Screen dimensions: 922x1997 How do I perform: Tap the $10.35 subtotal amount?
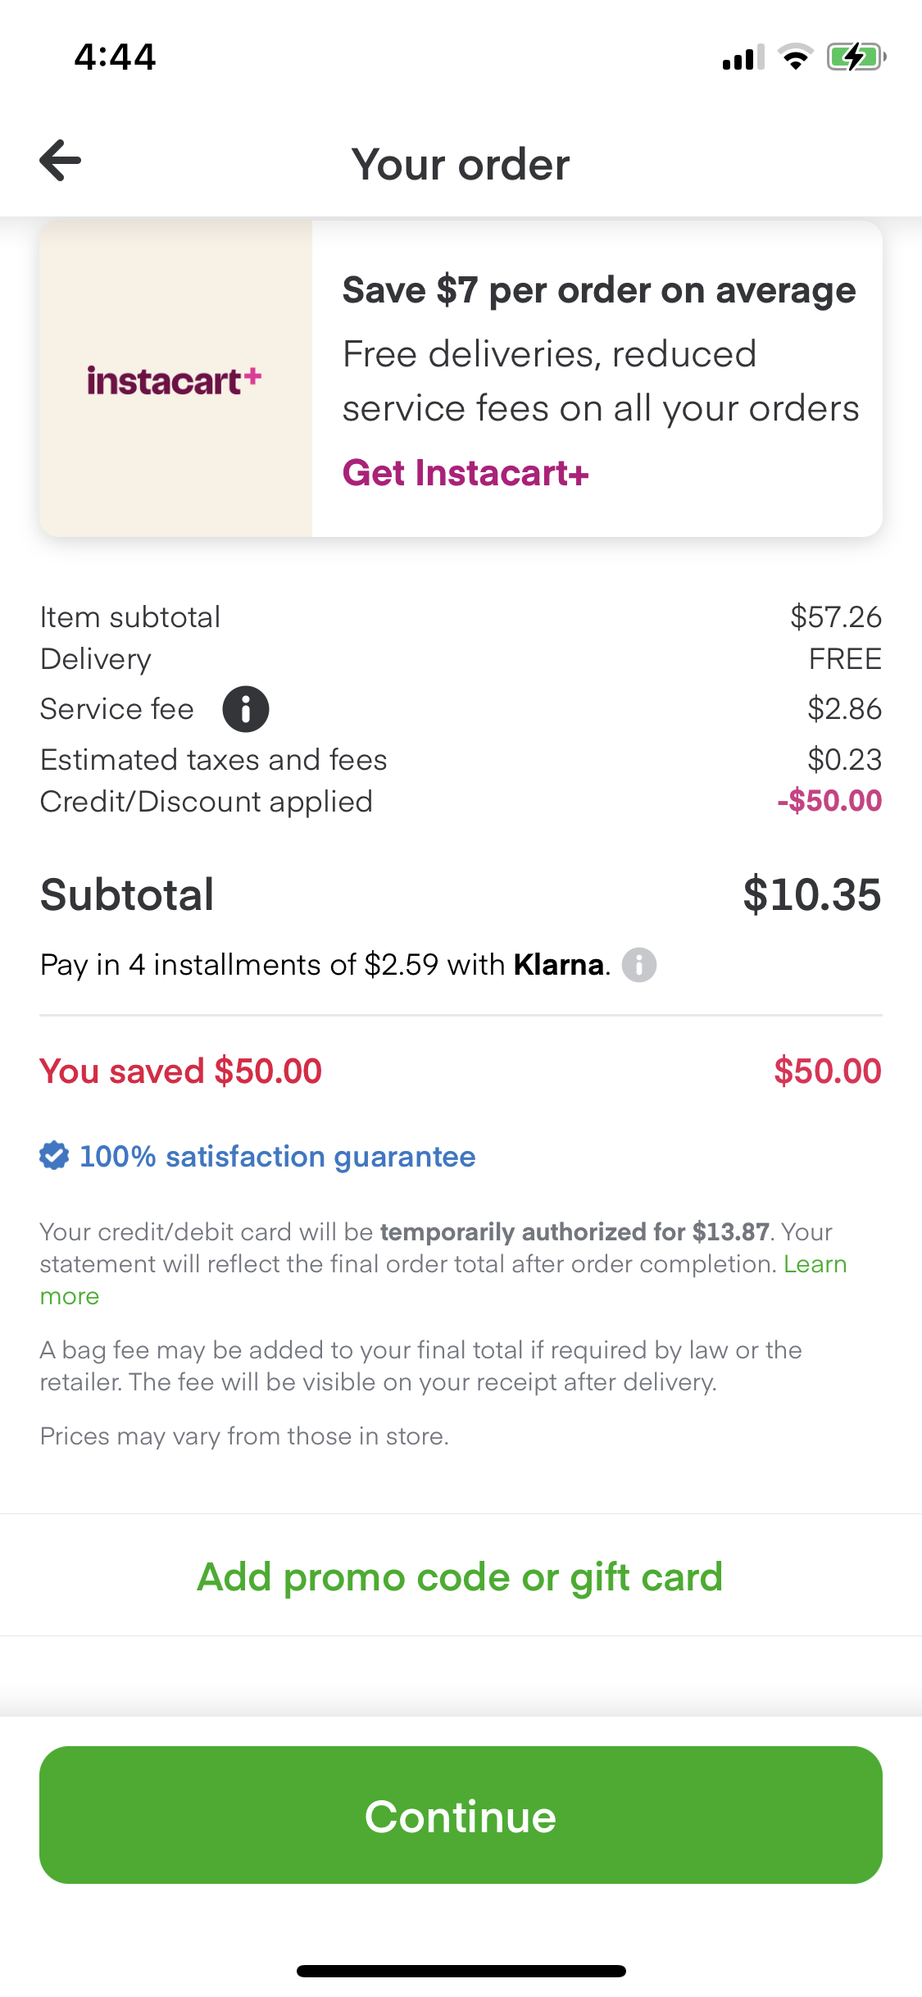811,894
